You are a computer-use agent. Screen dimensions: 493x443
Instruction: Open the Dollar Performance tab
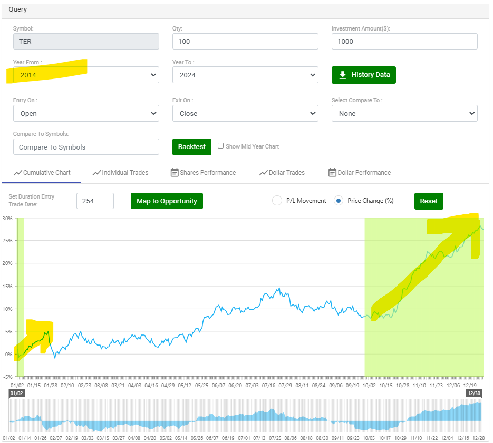click(360, 173)
